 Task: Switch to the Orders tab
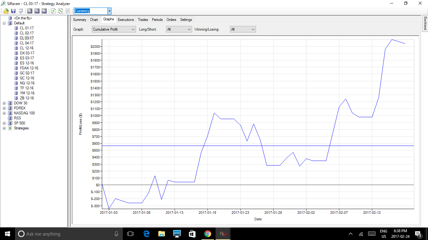coord(171,20)
